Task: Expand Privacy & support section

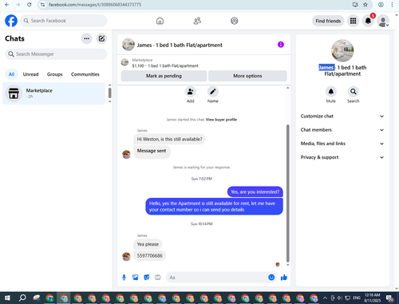Action: pyautogui.click(x=342, y=157)
